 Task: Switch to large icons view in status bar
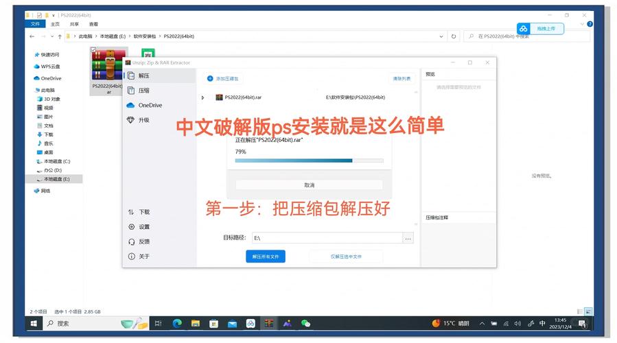(588, 311)
